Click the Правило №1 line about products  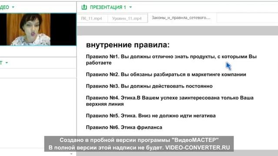pyautogui.click(x=171, y=60)
